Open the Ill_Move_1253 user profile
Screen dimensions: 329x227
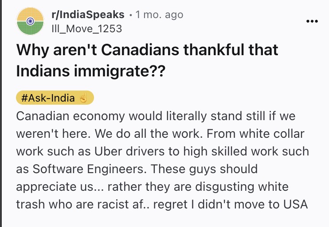86,29
